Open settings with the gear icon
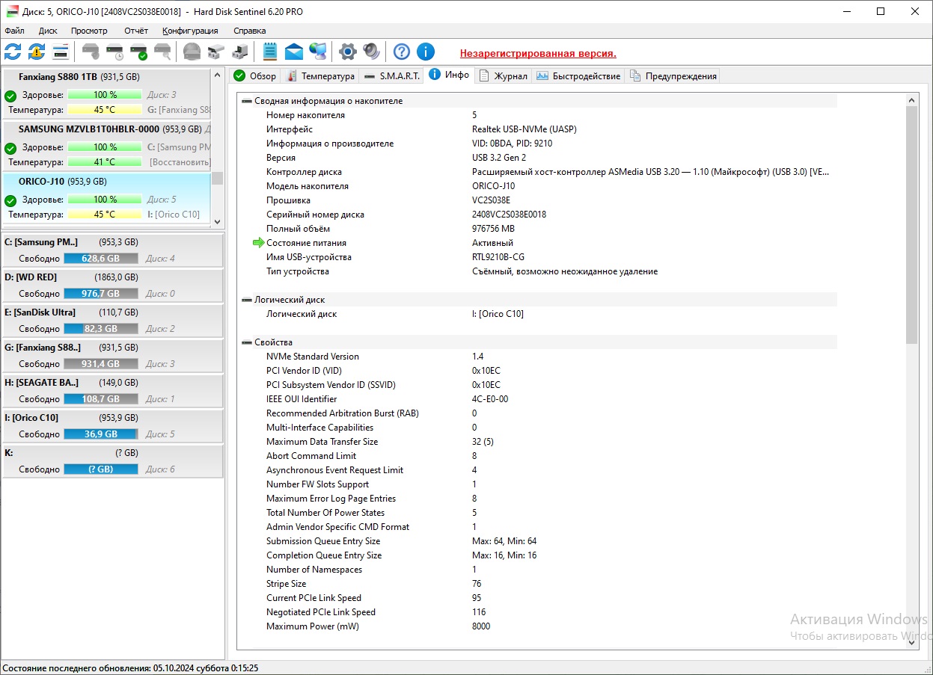 pos(348,52)
